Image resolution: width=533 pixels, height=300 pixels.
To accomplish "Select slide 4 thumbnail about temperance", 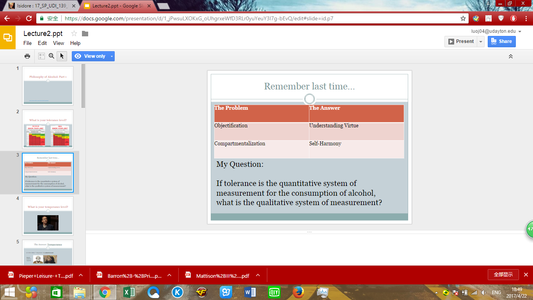I will pyautogui.click(x=48, y=216).
